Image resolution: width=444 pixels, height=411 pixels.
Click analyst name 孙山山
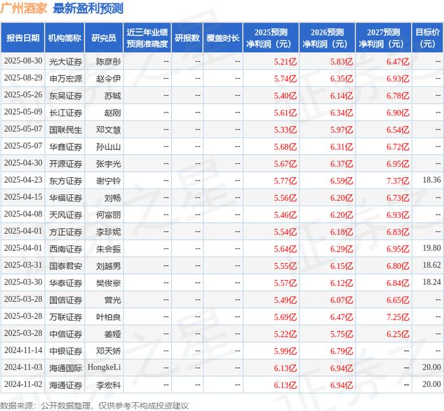[x=108, y=147]
